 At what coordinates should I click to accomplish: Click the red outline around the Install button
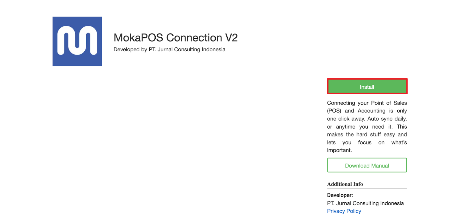367,79
